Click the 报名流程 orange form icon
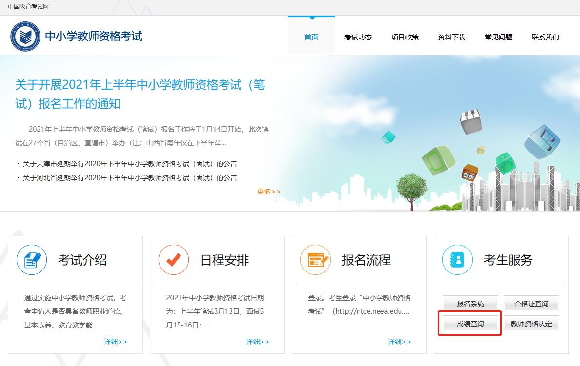Screen dimensions: 580x366 point(316,260)
